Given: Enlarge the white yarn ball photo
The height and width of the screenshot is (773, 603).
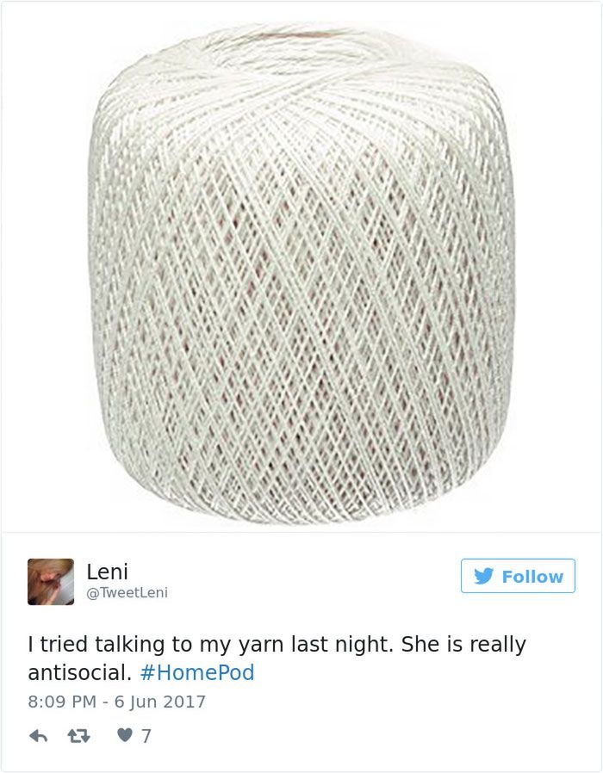Looking at the screenshot, I should pyautogui.click(x=301, y=273).
